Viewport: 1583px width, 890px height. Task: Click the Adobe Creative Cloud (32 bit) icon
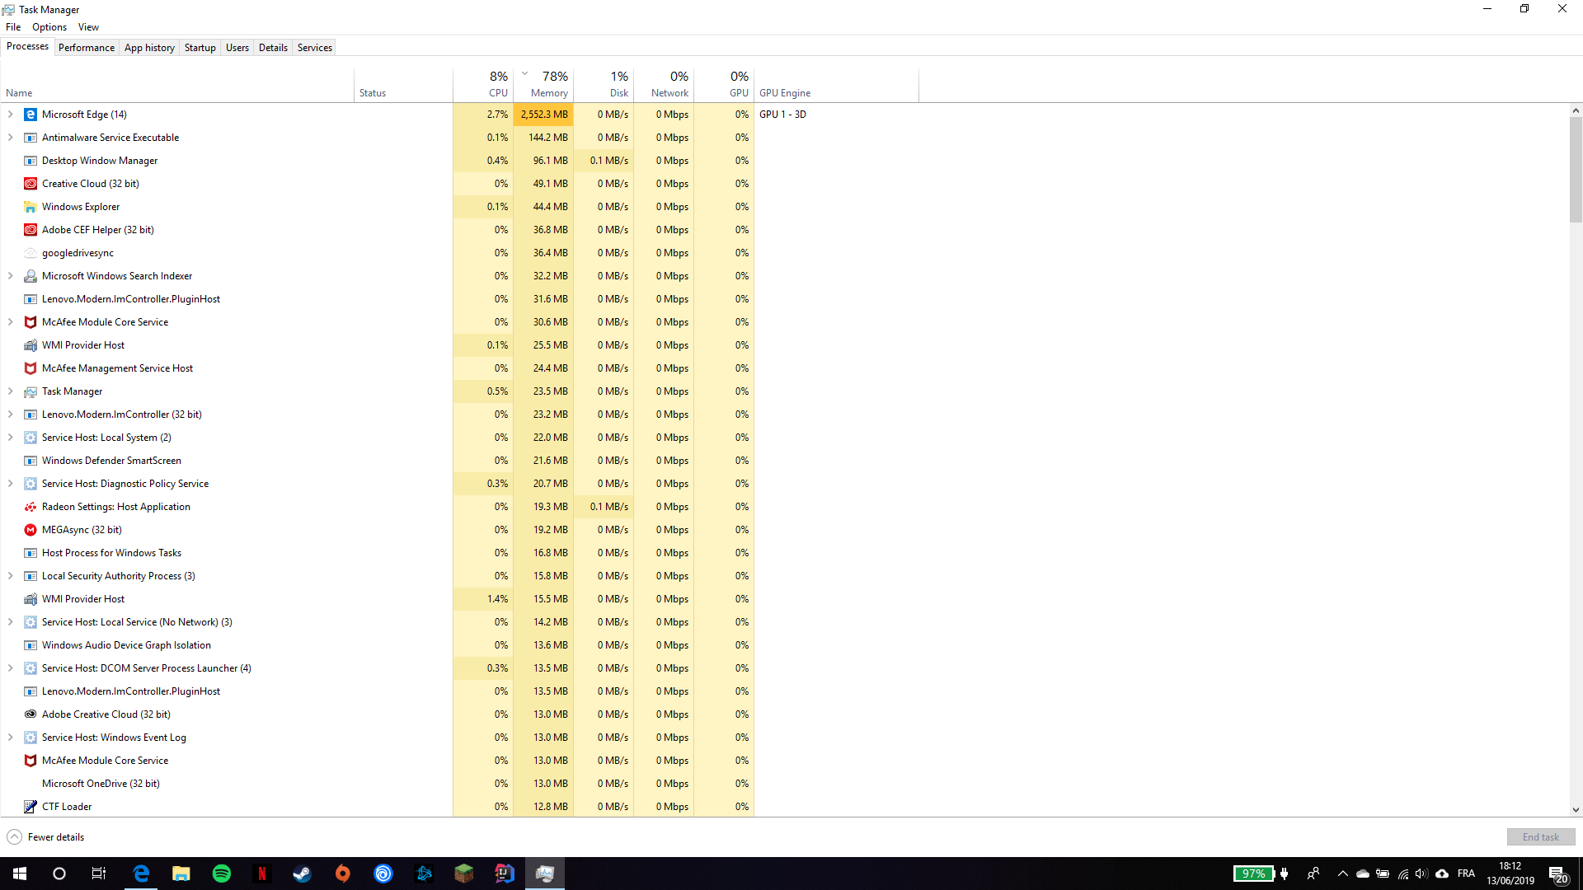point(31,714)
